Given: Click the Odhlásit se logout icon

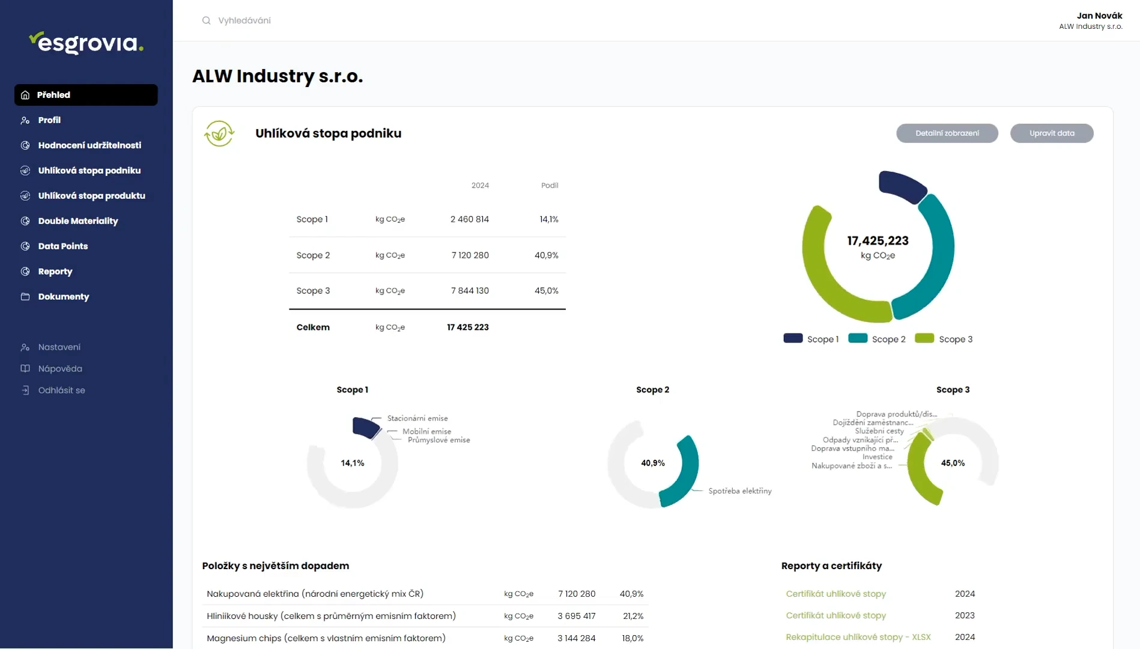Looking at the screenshot, I should (x=25, y=391).
